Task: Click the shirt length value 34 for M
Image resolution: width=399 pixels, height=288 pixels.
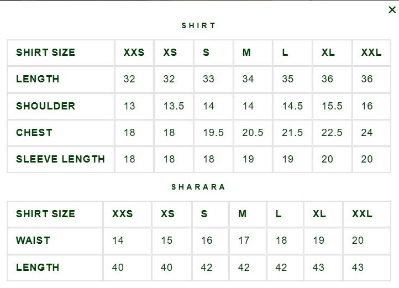Action: pyautogui.click(x=248, y=79)
